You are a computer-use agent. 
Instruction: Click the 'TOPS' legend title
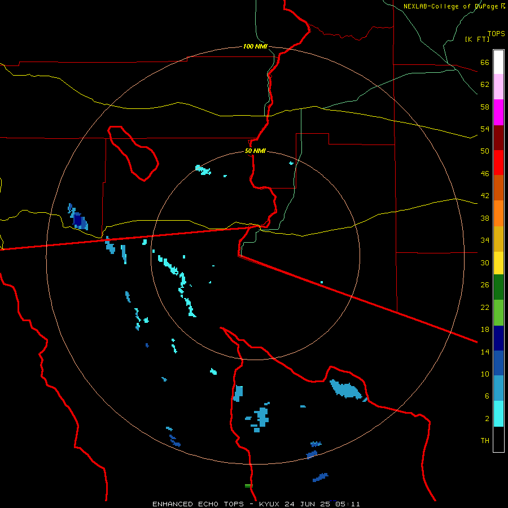point(496,34)
